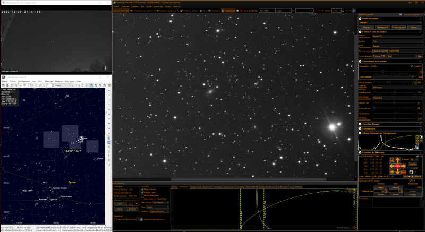
Task: Slew telescope up with the up arrow
Action: click(397, 160)
